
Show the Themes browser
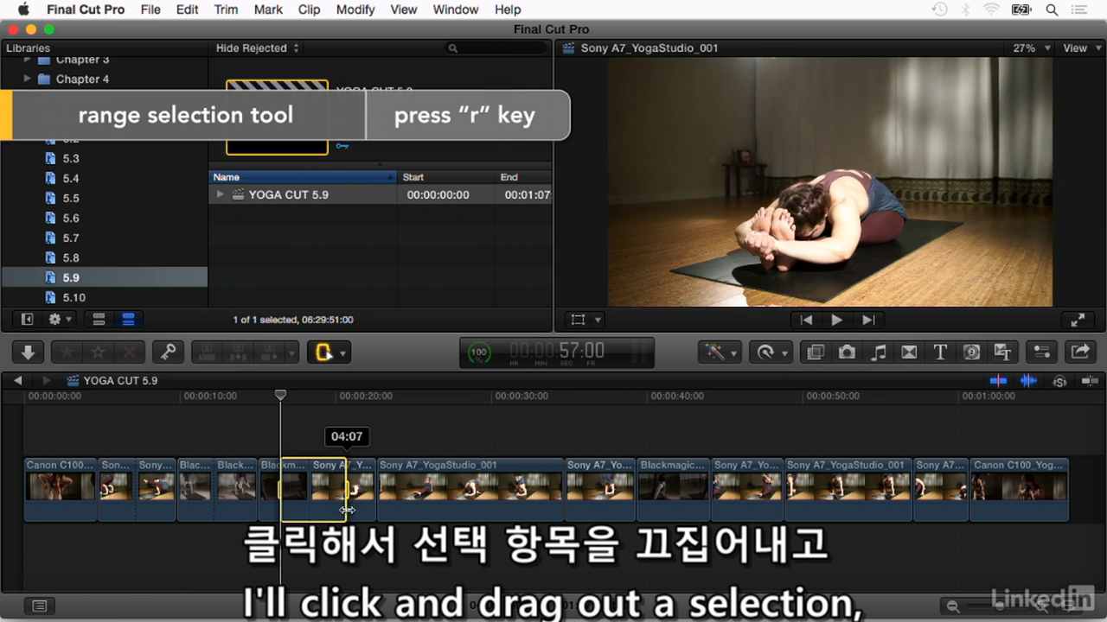click(1003, 352)
